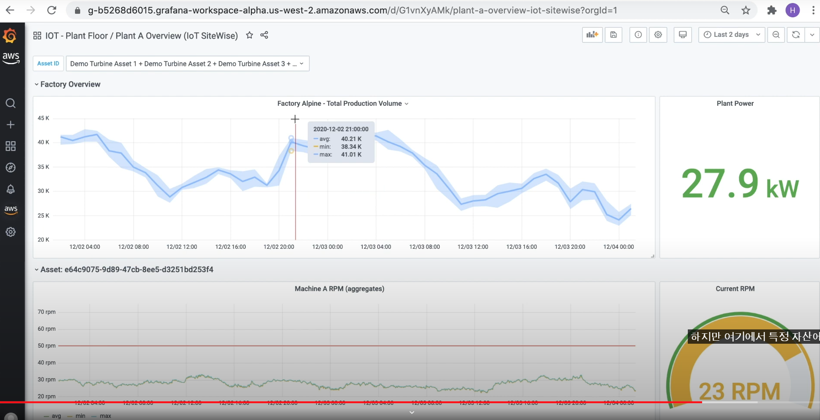Click the 45 K y-axis label
820x420 pixels.
43,118
